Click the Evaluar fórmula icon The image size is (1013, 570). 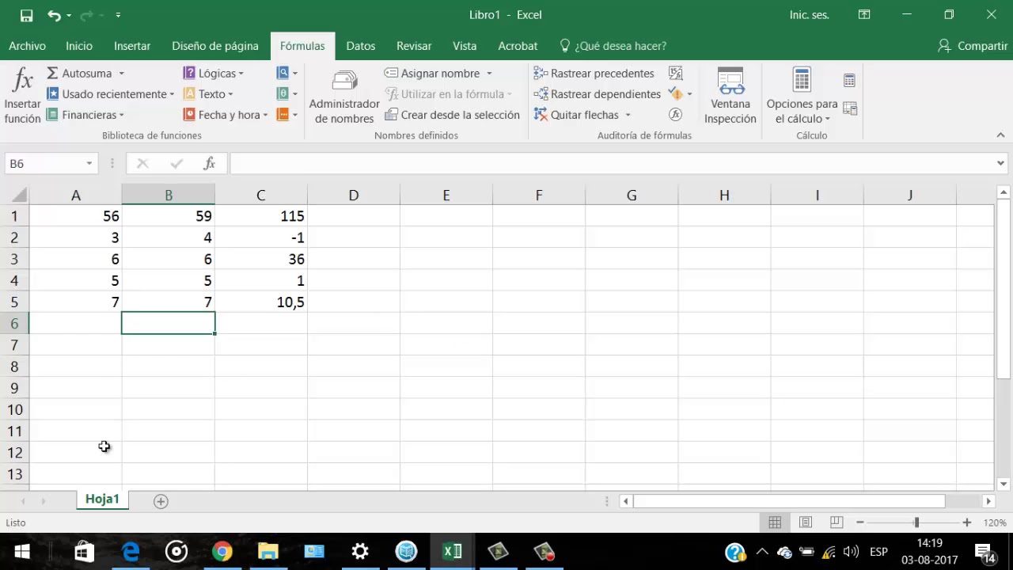click(675, 115)
